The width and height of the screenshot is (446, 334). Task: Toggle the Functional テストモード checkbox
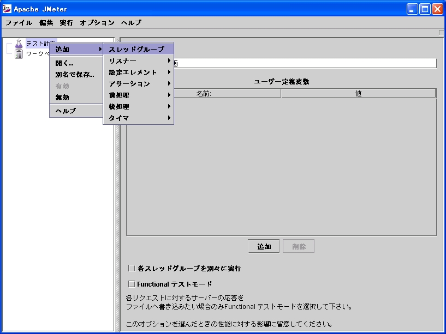pos(132,284)
